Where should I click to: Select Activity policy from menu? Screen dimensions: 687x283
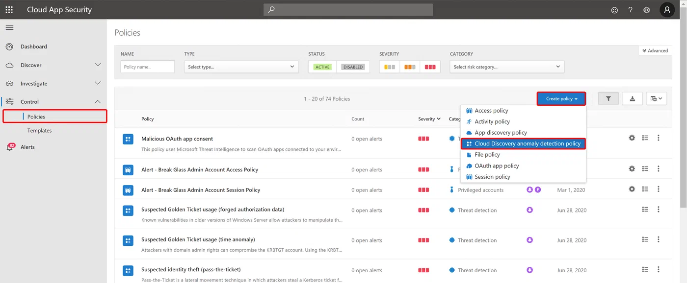523,121
